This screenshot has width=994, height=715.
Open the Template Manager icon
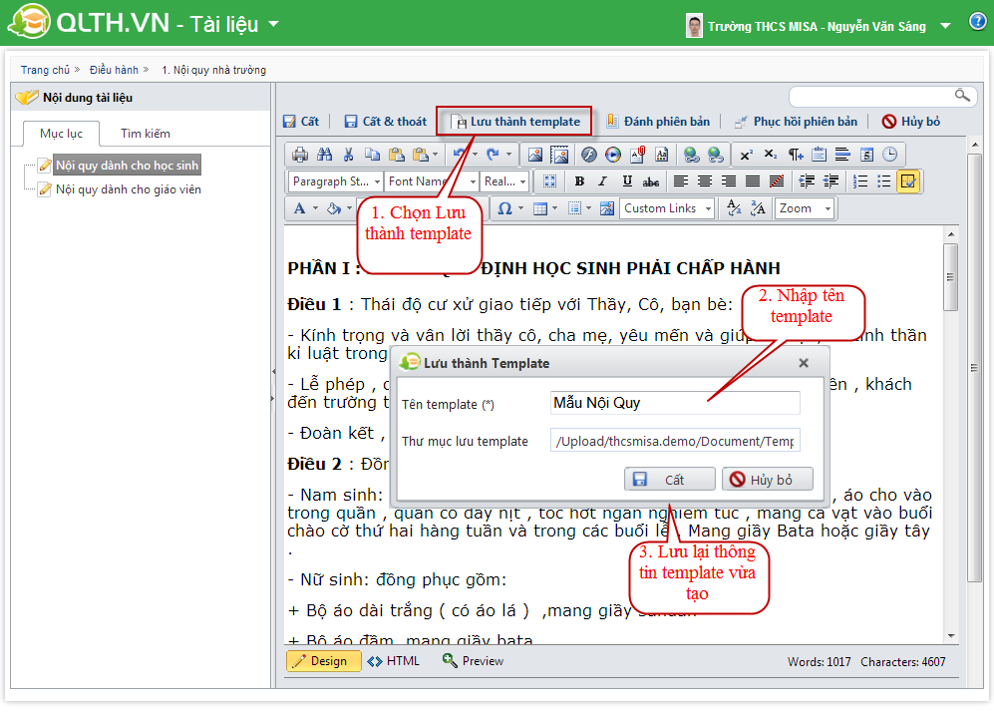coord(661,154)
